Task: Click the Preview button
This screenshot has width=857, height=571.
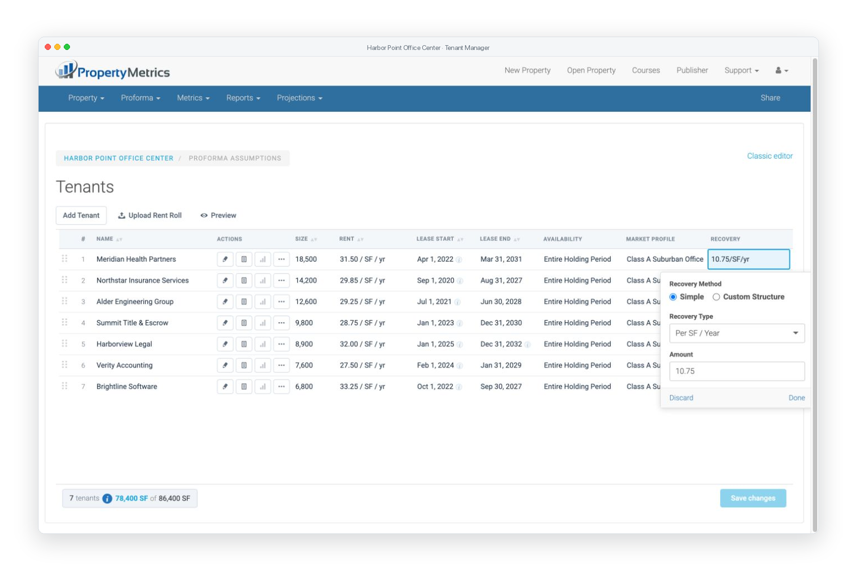Action: pyautogui.click(x=218, y=216)
